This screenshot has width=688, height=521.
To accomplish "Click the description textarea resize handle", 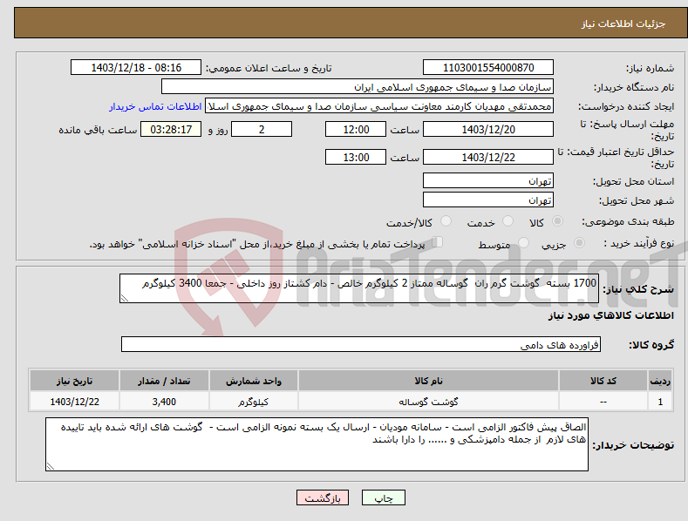I will point(125,298).
